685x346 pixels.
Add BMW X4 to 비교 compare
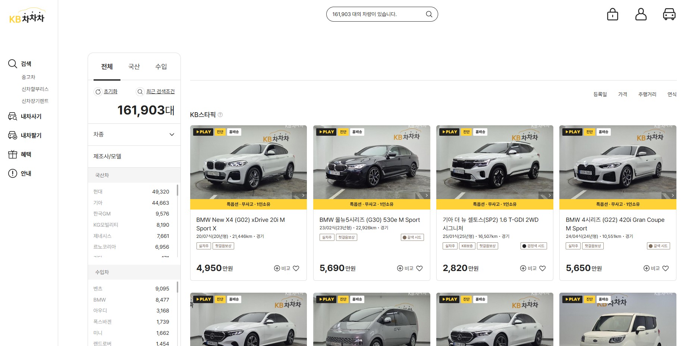(282, 268)
